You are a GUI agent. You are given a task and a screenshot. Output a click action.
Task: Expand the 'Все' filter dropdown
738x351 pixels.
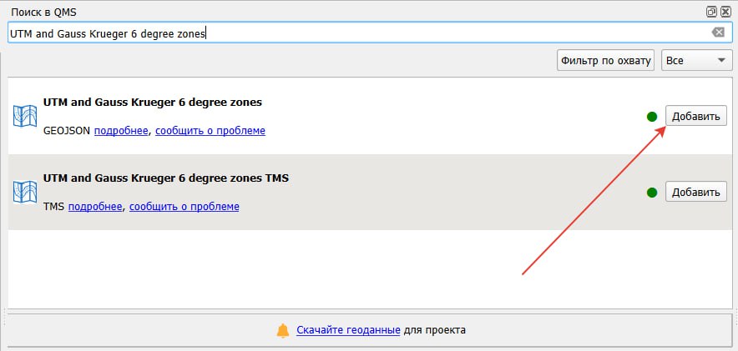[x=696, y=61]
